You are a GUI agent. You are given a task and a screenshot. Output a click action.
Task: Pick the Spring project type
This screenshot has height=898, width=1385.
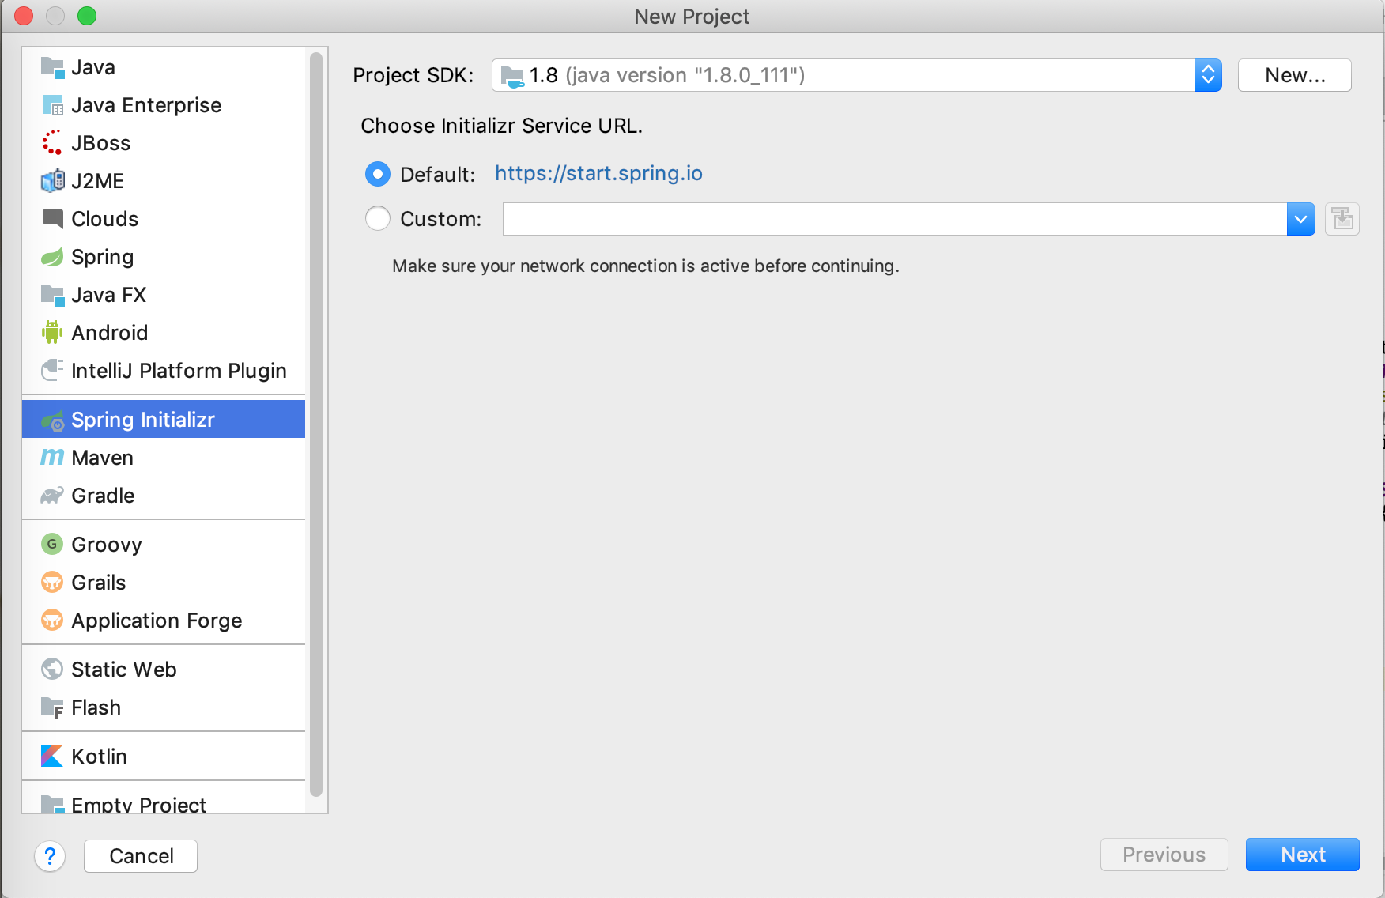tap(164, 257)
